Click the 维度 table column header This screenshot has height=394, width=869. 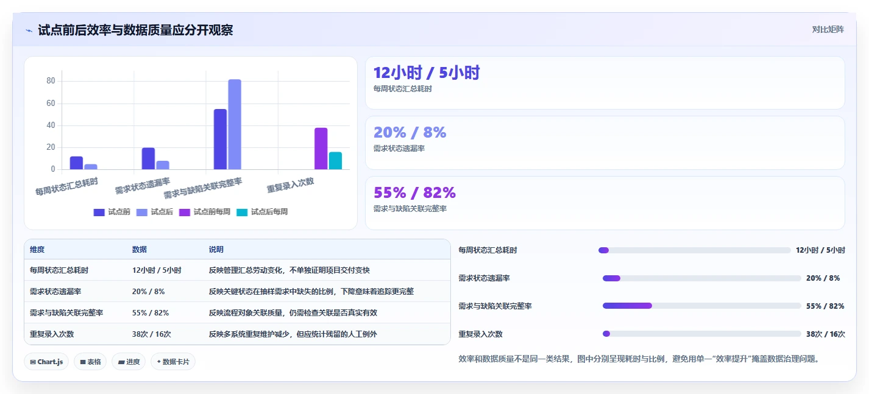(37, 250)
